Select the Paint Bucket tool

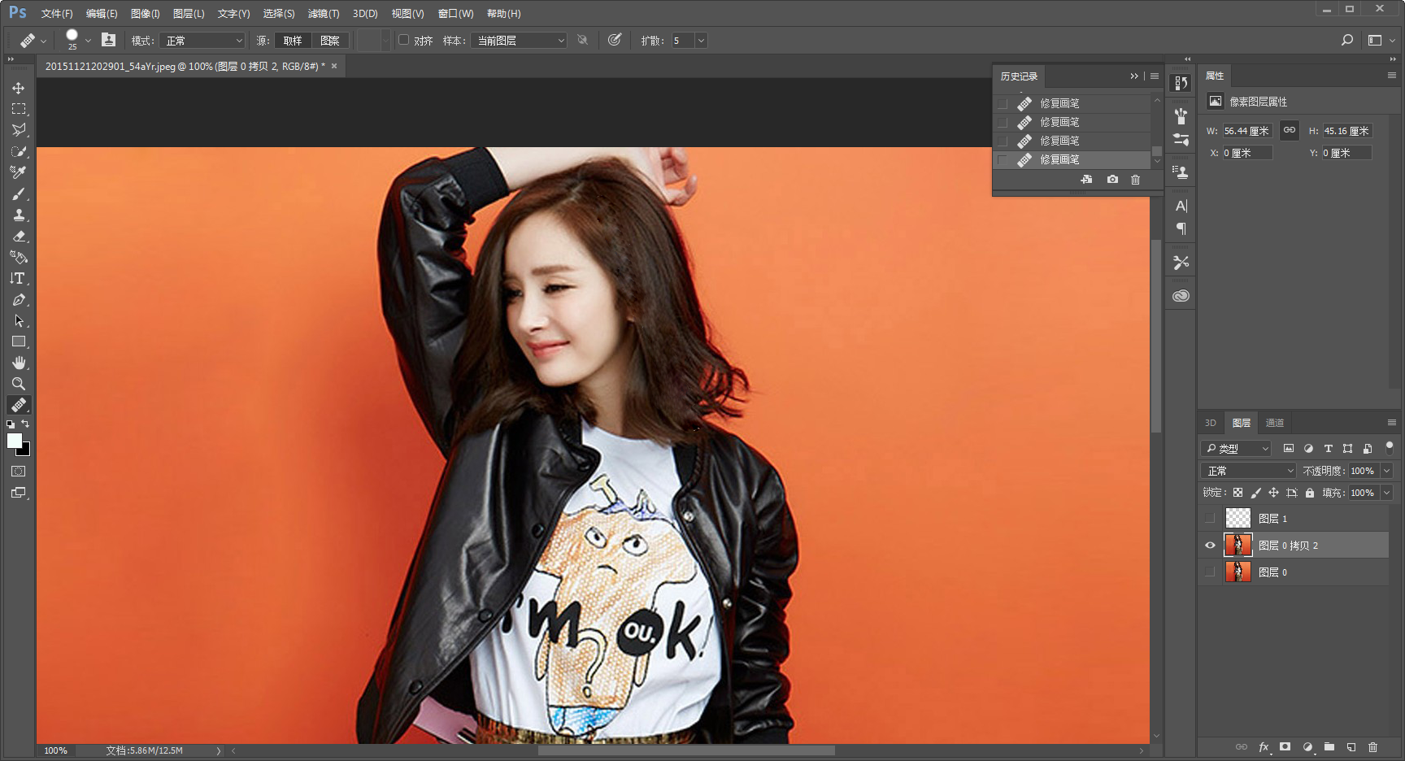pos(18,257)
